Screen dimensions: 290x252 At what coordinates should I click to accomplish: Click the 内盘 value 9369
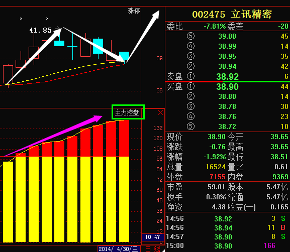280,177
